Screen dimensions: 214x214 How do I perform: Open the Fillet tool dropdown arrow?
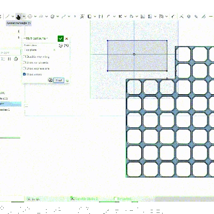114,17
